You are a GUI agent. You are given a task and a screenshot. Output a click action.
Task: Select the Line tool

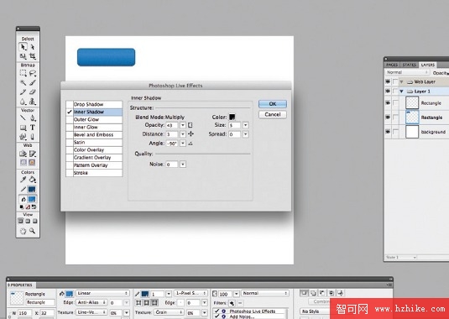23,118
